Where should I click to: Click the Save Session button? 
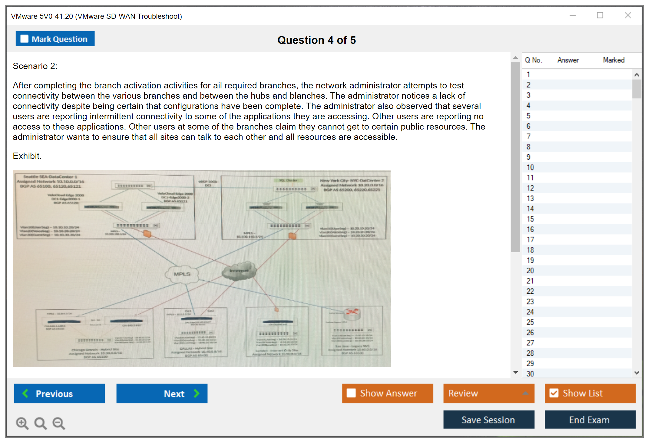[x=488, y=420]
